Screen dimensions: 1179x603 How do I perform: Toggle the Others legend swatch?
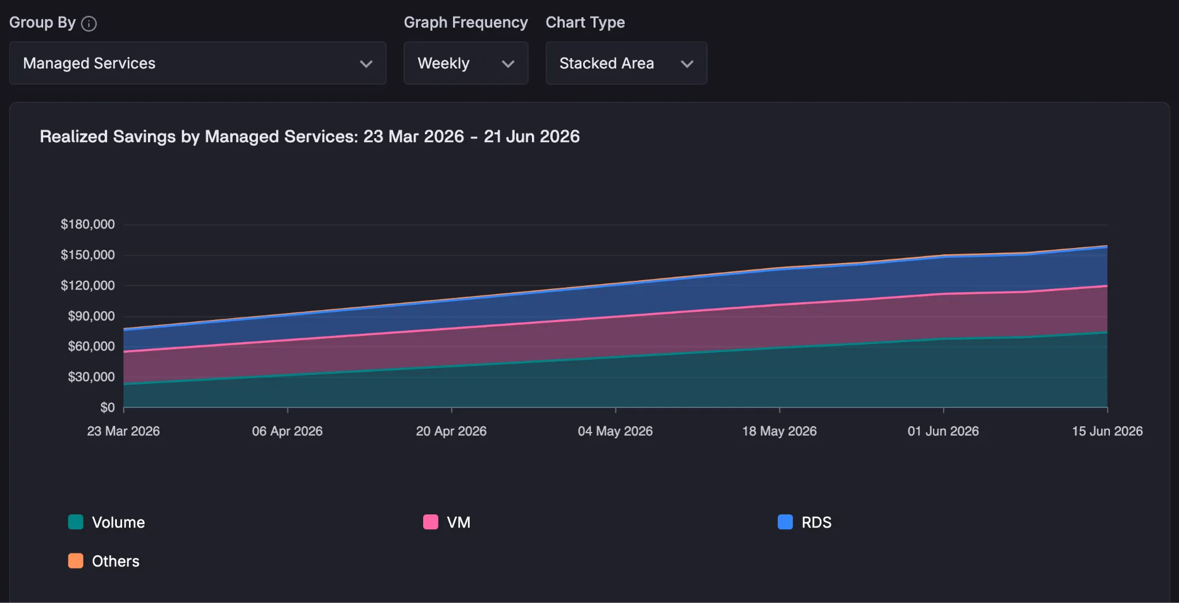pos(76,561)
